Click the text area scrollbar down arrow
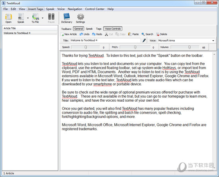 pyautogui.click(x=214, y=168)
